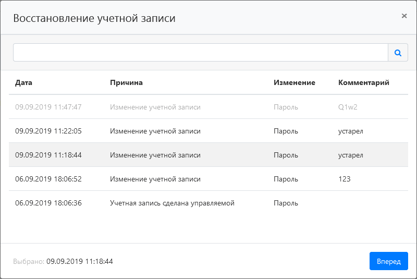
Task: Click the Комментарий column header
Action: coord(363,82)
